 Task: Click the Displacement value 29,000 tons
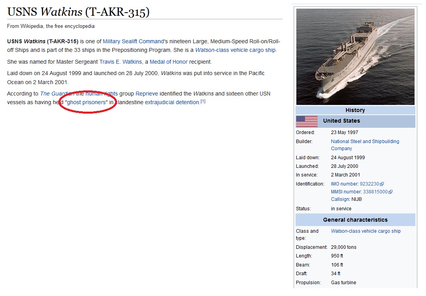pos(344,247)
